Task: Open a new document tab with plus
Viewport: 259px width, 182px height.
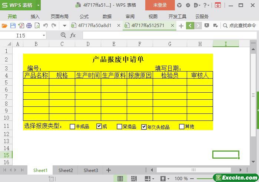Action: pos(181,26)
